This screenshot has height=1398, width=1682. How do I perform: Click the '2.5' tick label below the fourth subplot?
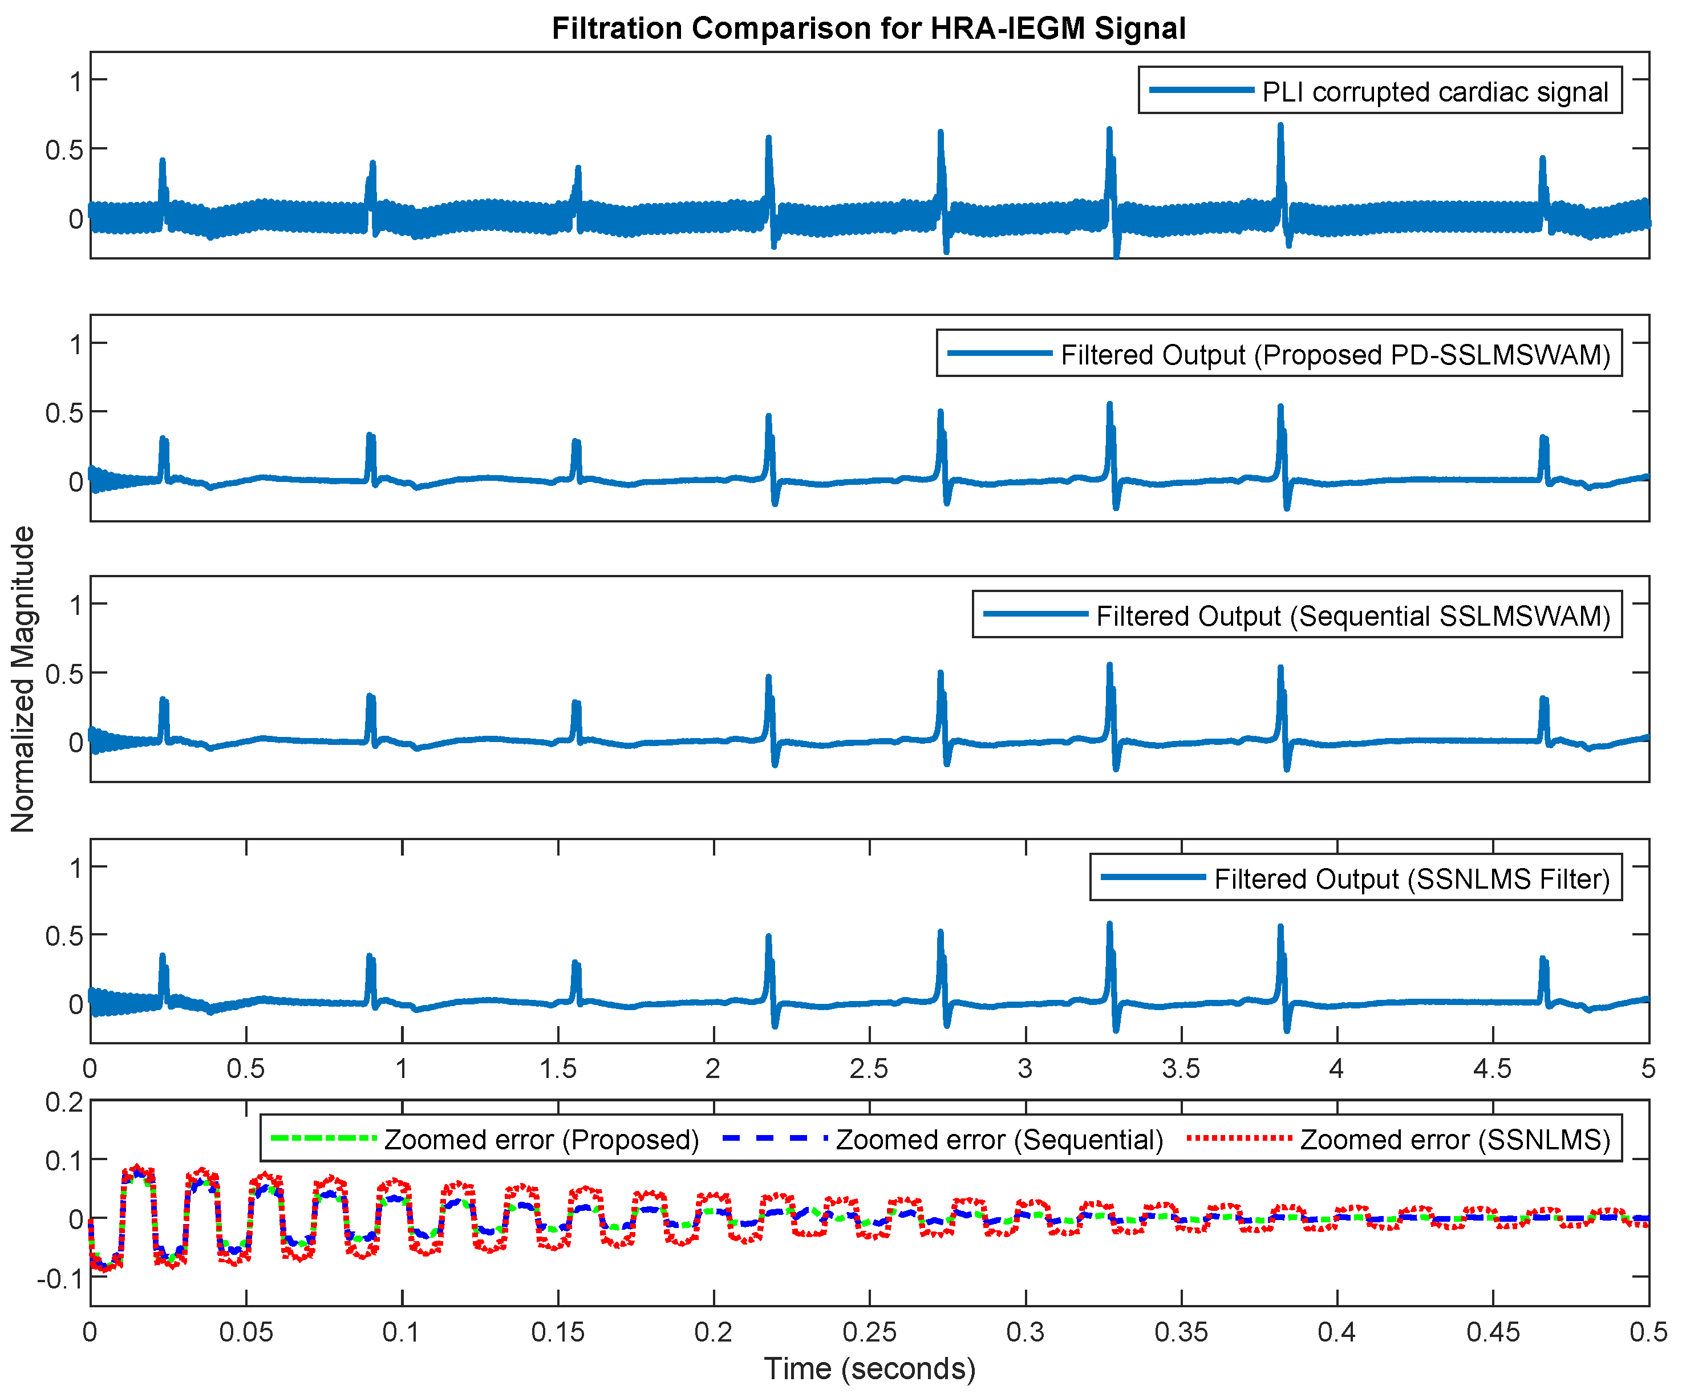[x=869, y=1068]
